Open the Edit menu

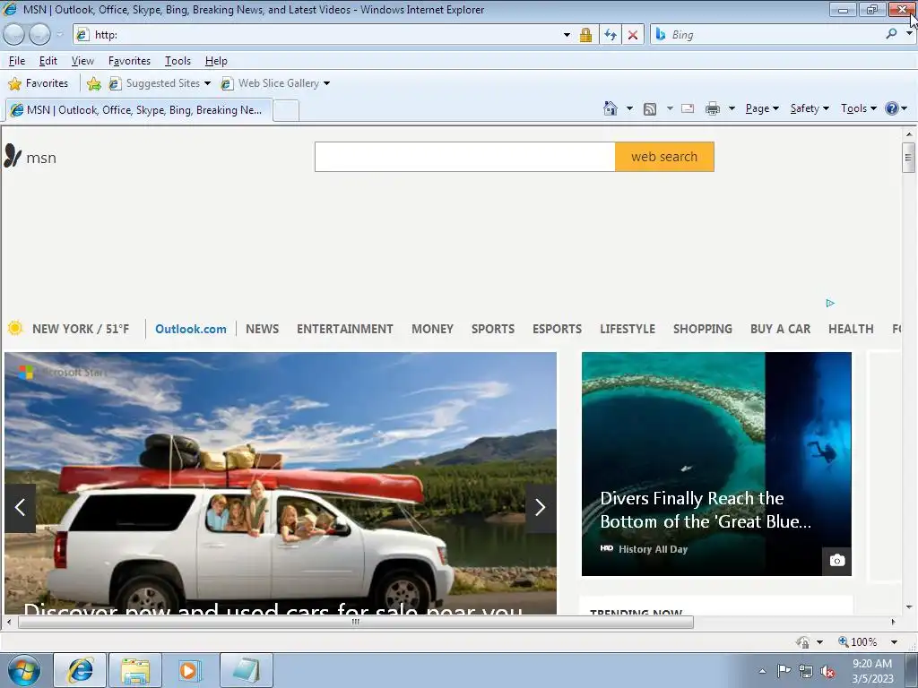coord(48,61)
